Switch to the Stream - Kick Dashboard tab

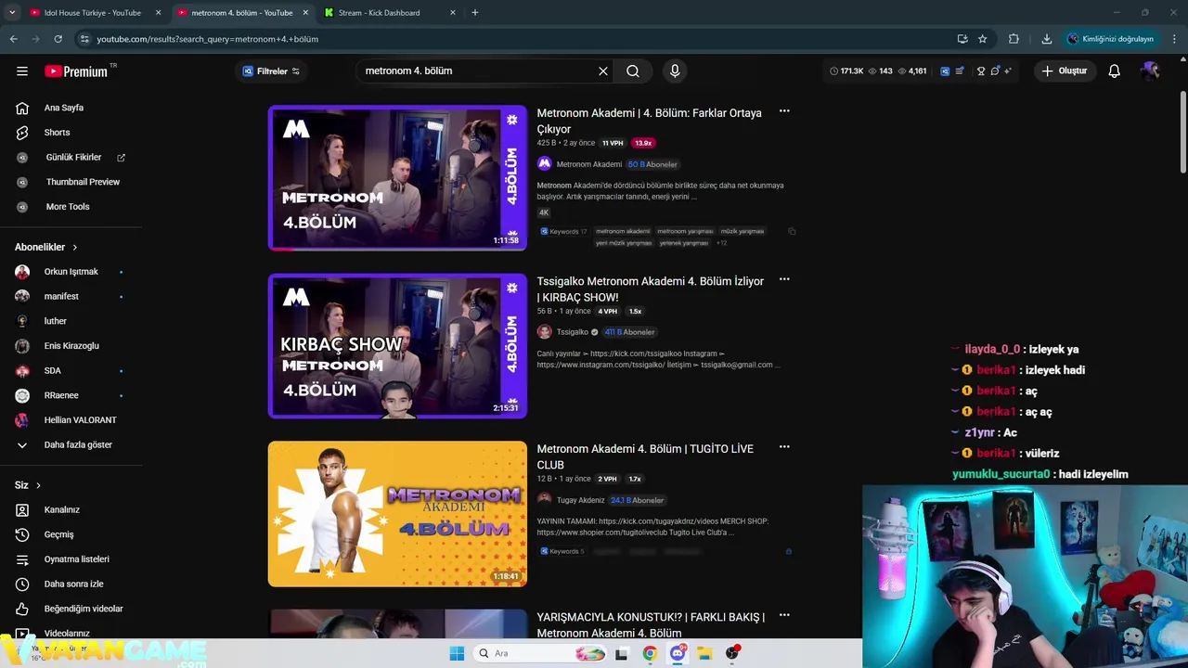(x=379, y=13)
